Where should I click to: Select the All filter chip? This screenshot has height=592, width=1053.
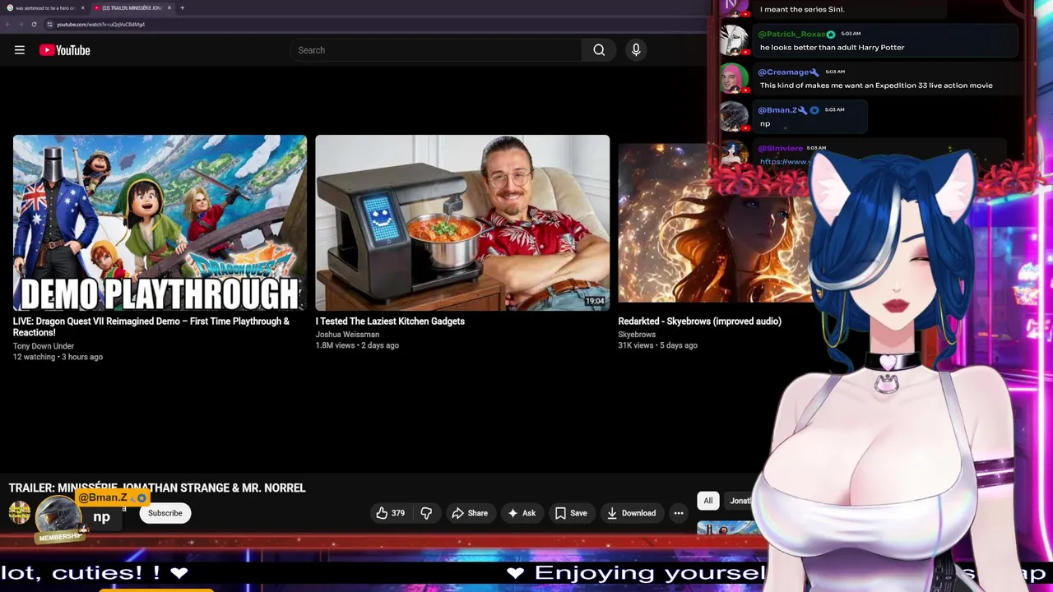[x=707, y=501]
